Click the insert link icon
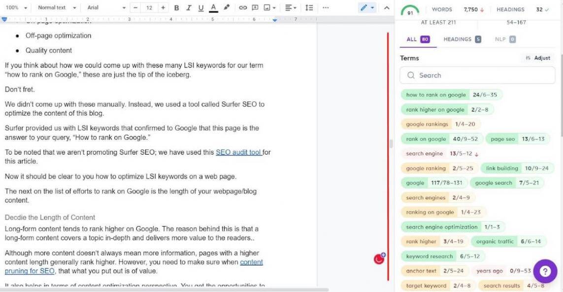The width and height of the screenshot is (563, 292). (x=243, y=8)
